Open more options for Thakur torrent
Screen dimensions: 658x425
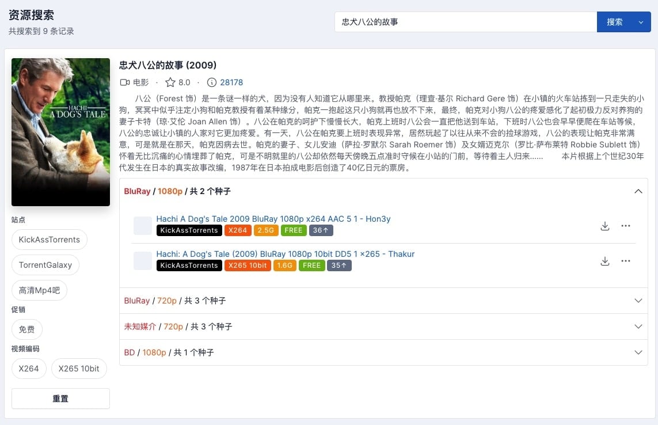point(626,261)
